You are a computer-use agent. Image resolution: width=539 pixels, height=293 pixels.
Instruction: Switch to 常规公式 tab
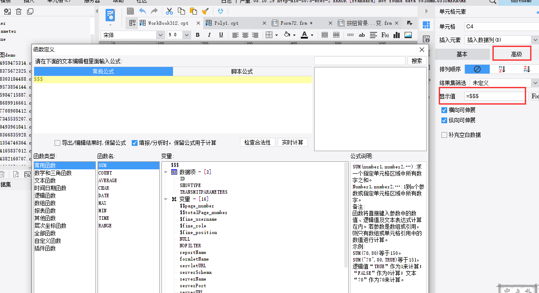[x=103, y=71]
